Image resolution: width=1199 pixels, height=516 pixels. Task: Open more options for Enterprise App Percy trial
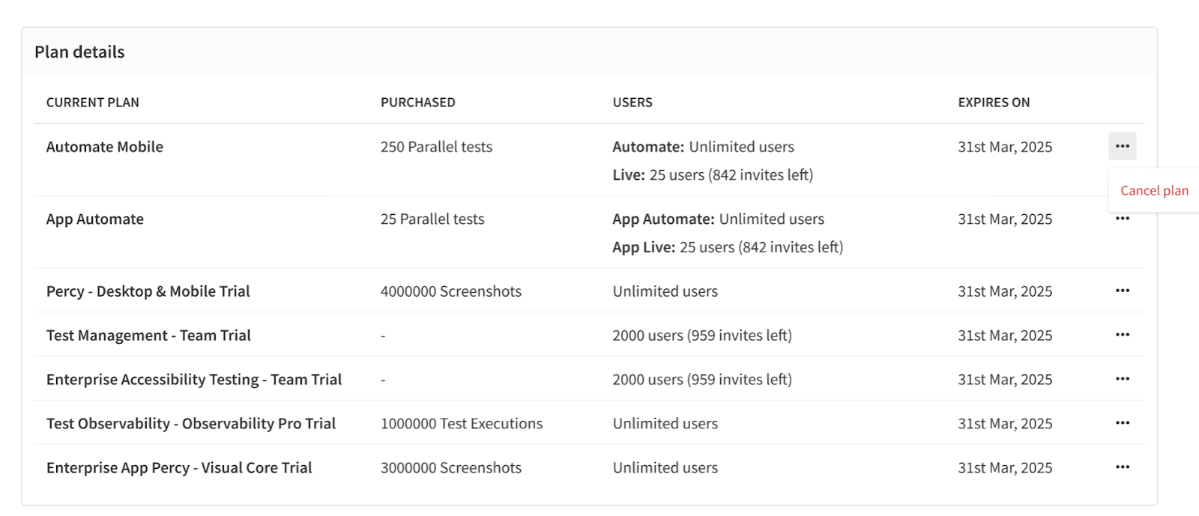tap(1122, 467)
